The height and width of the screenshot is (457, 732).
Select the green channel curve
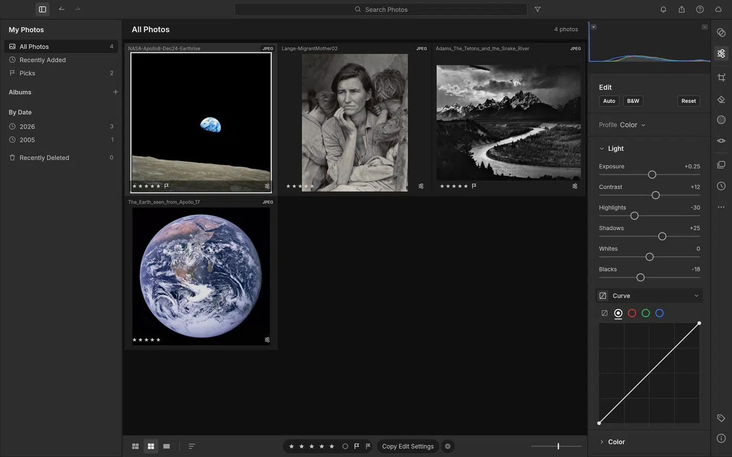(646, 313)
